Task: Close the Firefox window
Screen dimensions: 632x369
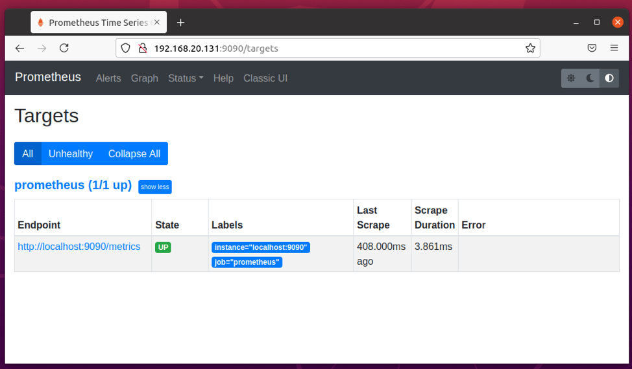Action: point(618,22)
